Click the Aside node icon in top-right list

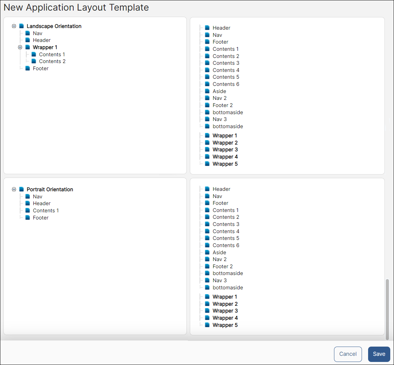click(207, 91)
